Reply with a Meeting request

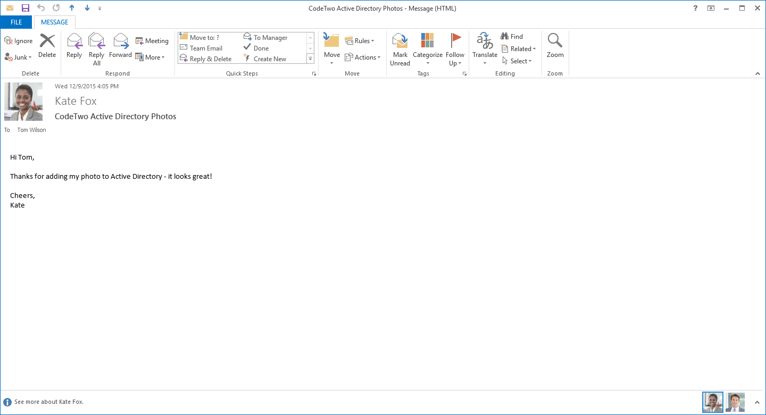152,41
